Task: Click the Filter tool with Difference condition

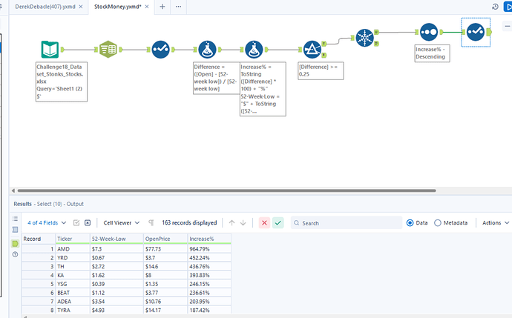Action: point(312,50)
